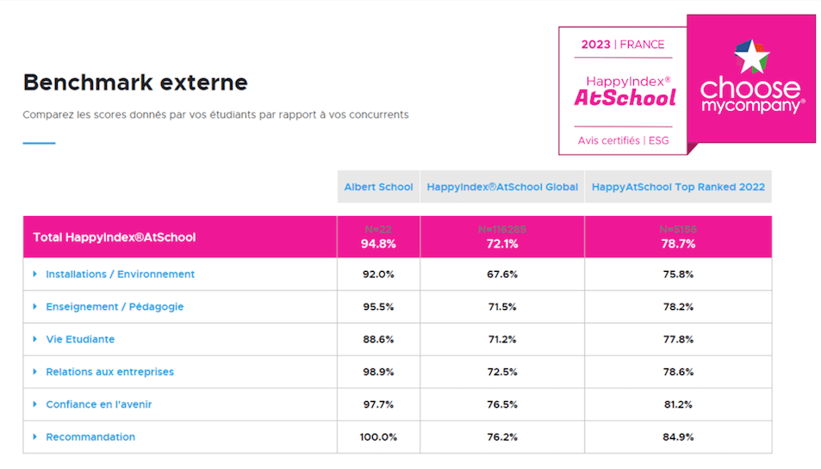
Task: Select the Albert School column header
Action: click(378, 187)
